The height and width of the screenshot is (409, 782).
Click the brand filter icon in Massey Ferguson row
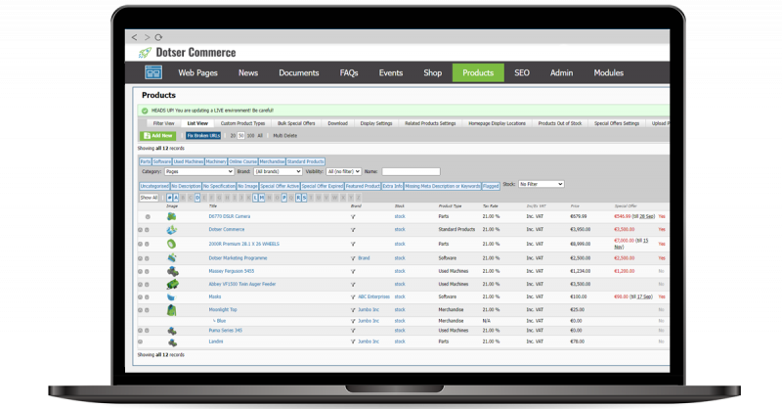coord(353,271)
